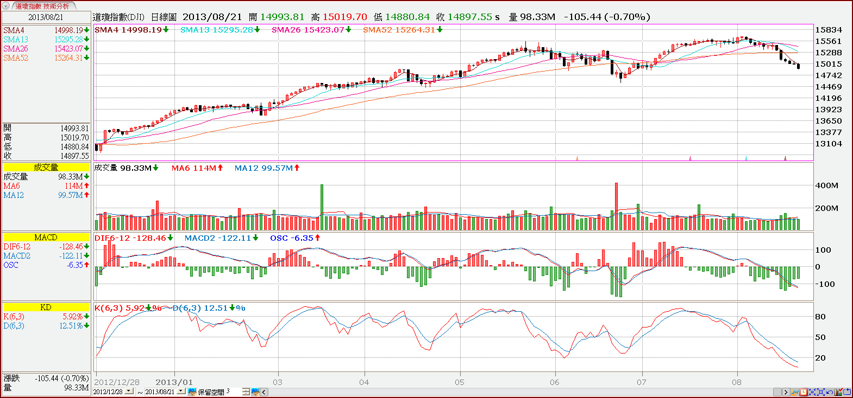Viewport: 853px width, 398px height.
Task: Click the GO icon after the 保留空間 stepper
Action: (x=255, y=391)
